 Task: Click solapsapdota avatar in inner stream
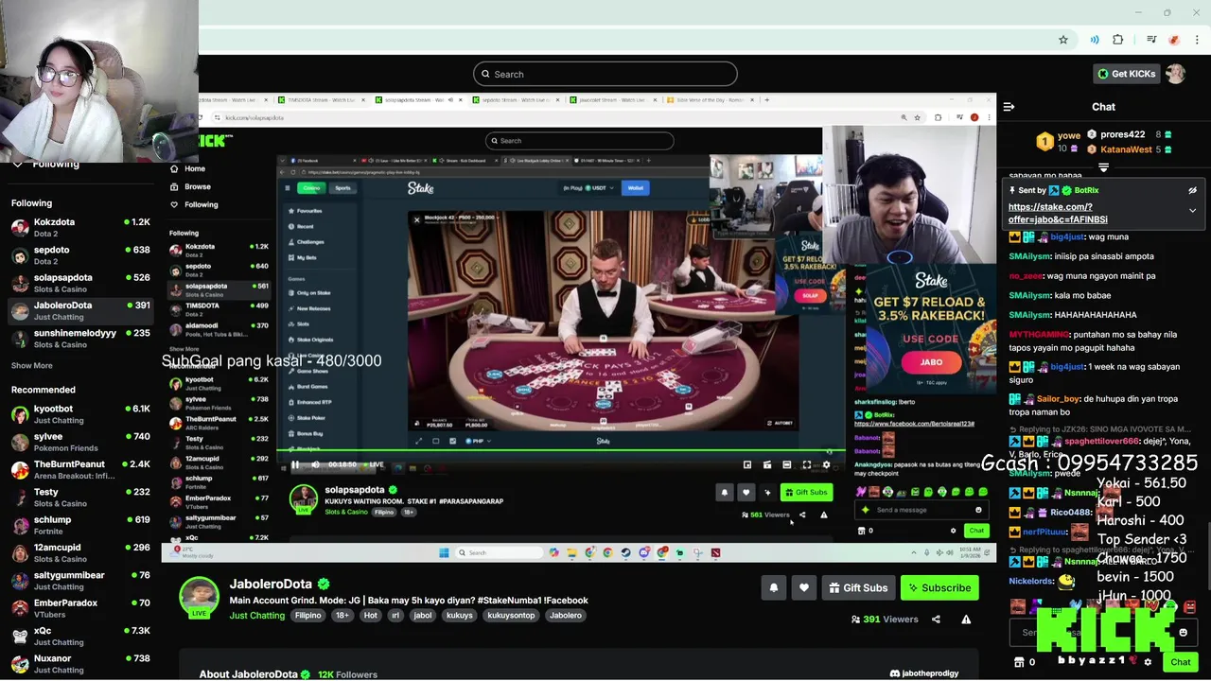pyautogui.click(x=304, y=498)
